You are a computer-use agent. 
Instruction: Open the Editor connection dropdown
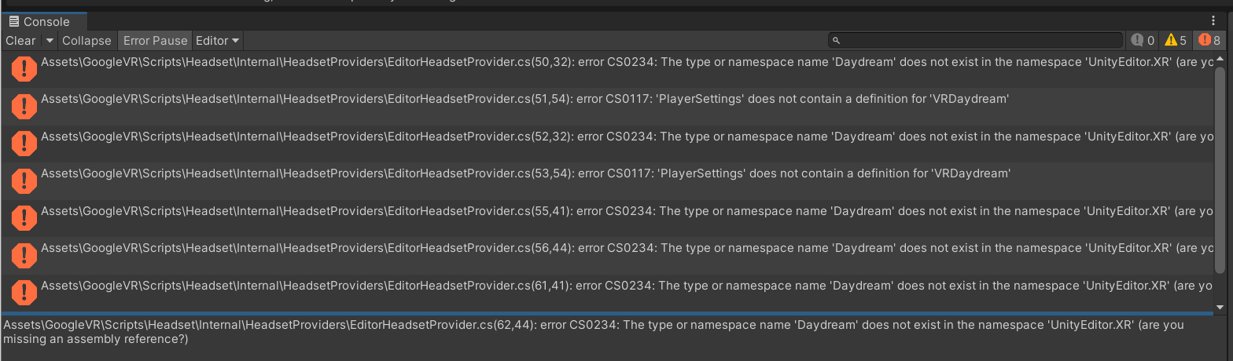[218, 40]
